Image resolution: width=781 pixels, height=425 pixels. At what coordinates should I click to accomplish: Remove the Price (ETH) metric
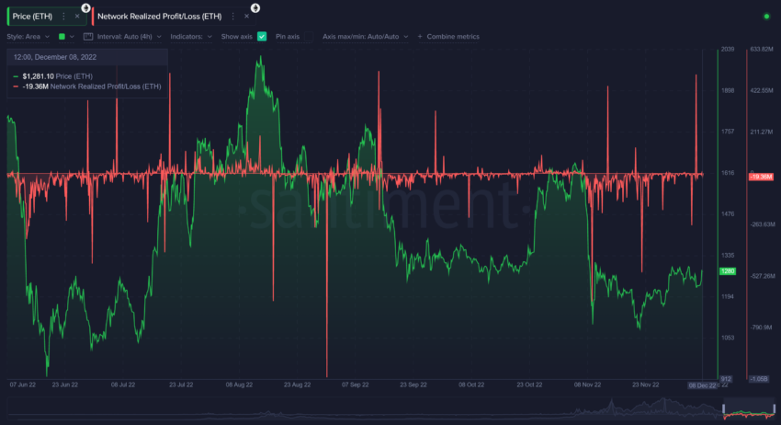77,17
